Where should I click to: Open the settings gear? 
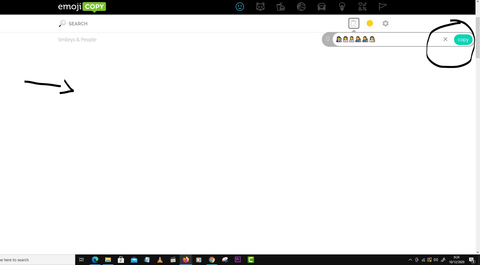click(386, 23)
